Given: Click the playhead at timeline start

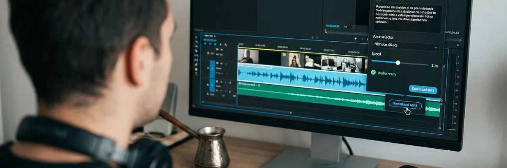Looking at the screenshot, I should pos(238,45).
